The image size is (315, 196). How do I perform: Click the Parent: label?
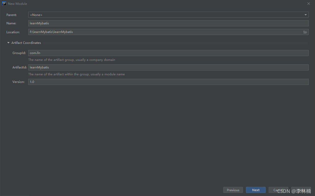pos(11,15)
